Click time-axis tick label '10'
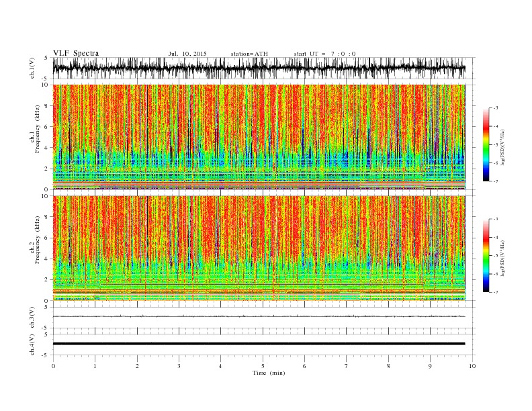 pos(472,366)
